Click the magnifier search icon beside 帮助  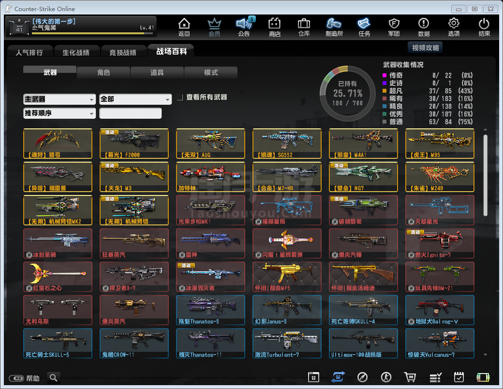[x=54, y=378]
